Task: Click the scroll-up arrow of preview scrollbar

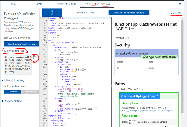Action: click(182, 19)
